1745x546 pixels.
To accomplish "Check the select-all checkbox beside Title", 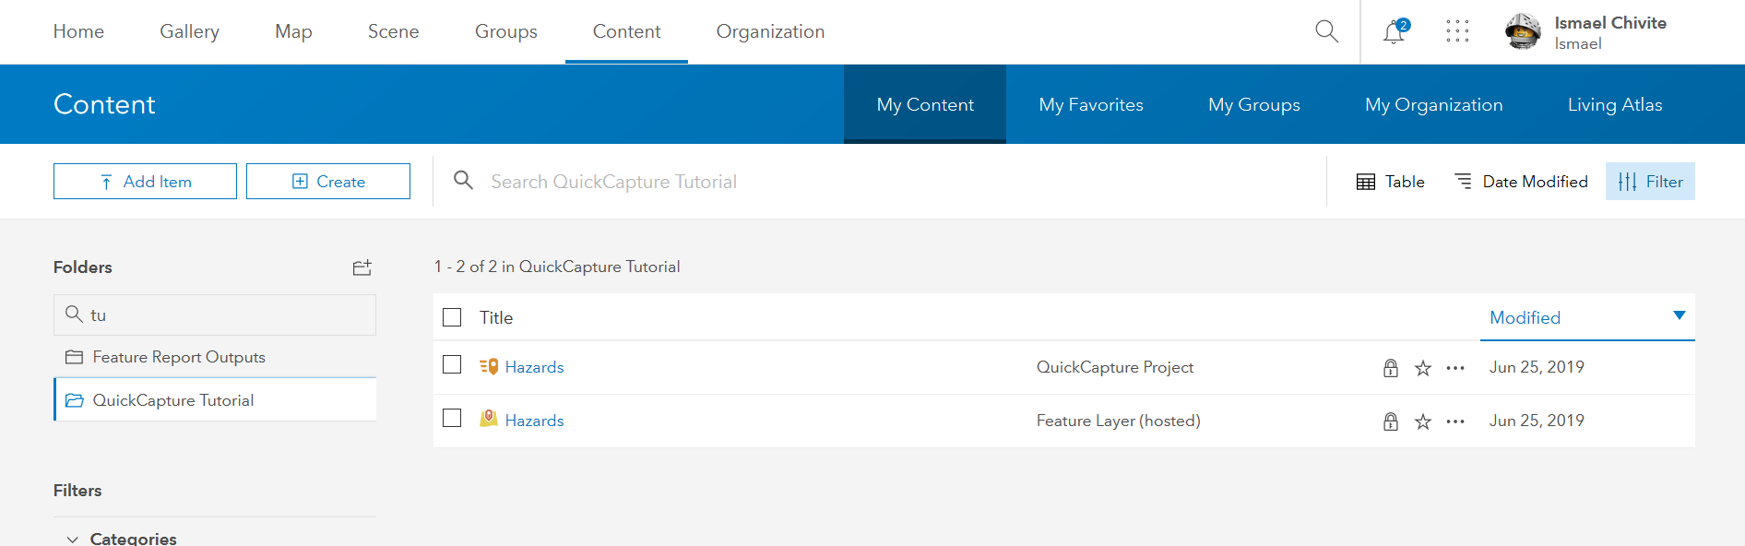I will (x=452, y=317).
